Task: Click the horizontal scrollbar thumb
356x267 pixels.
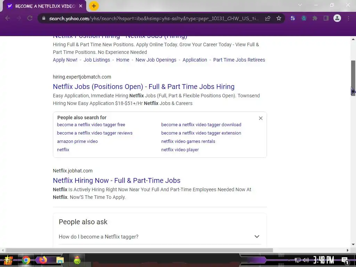Action: pyautogui.click(x=139, y=250)
